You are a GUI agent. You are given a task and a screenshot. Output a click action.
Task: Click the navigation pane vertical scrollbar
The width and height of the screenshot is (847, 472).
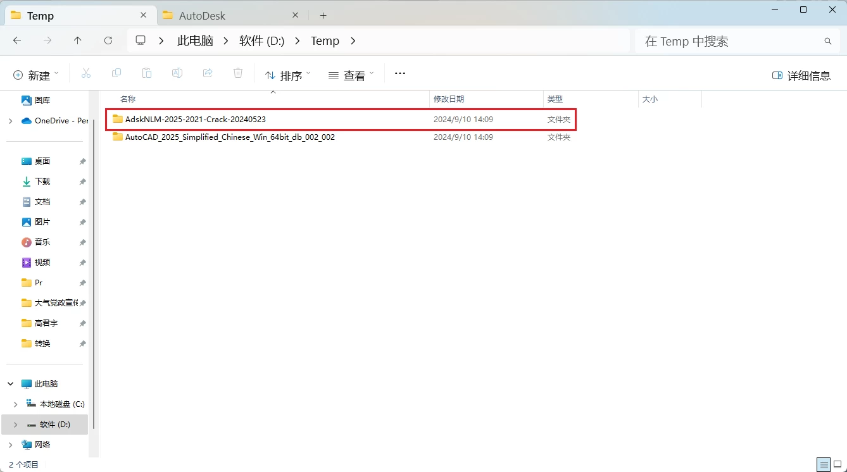coord(94,275)
